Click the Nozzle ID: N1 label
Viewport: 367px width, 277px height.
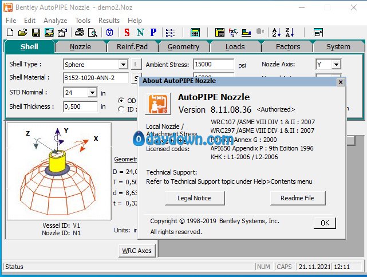click(61, 233)
